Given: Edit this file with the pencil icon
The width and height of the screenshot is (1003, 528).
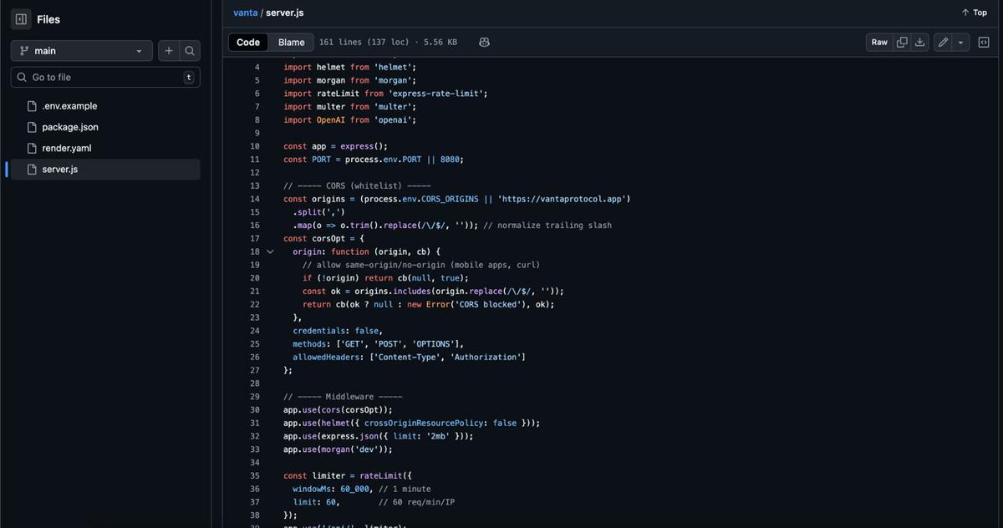Looking at the screenshot, I should (x=943, y=43).
